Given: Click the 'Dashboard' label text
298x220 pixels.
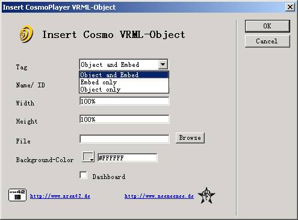Looking at the screenshot, I should 109,177.
